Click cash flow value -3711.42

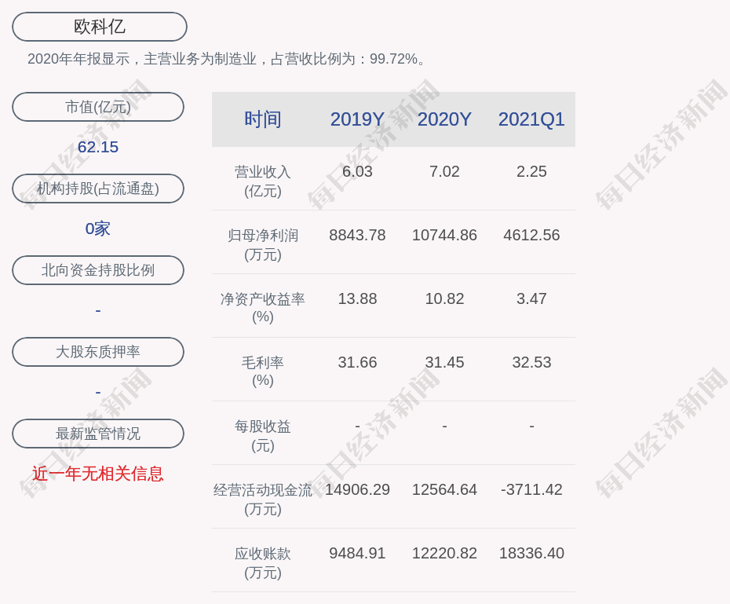click(531, 489)
